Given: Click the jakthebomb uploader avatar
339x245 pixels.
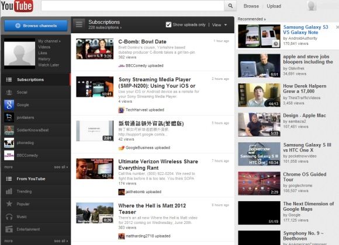Looking at the screenshot, I should click(122, 192).
